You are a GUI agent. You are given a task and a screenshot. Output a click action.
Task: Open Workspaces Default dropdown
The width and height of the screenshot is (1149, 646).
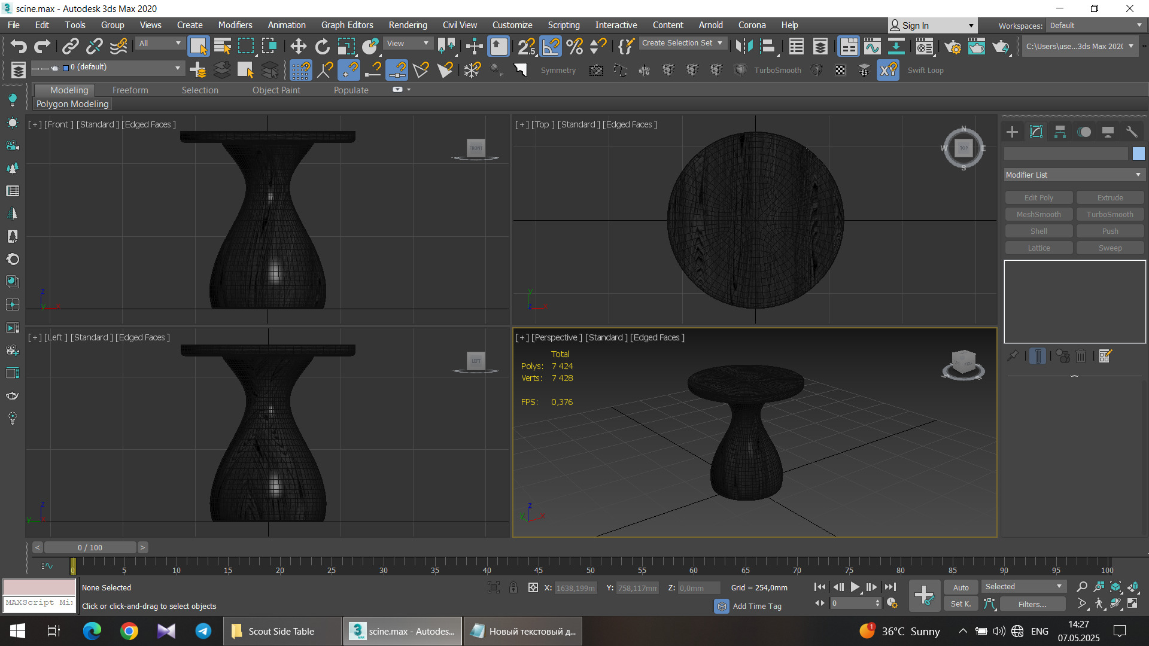tap(1096, 25)
